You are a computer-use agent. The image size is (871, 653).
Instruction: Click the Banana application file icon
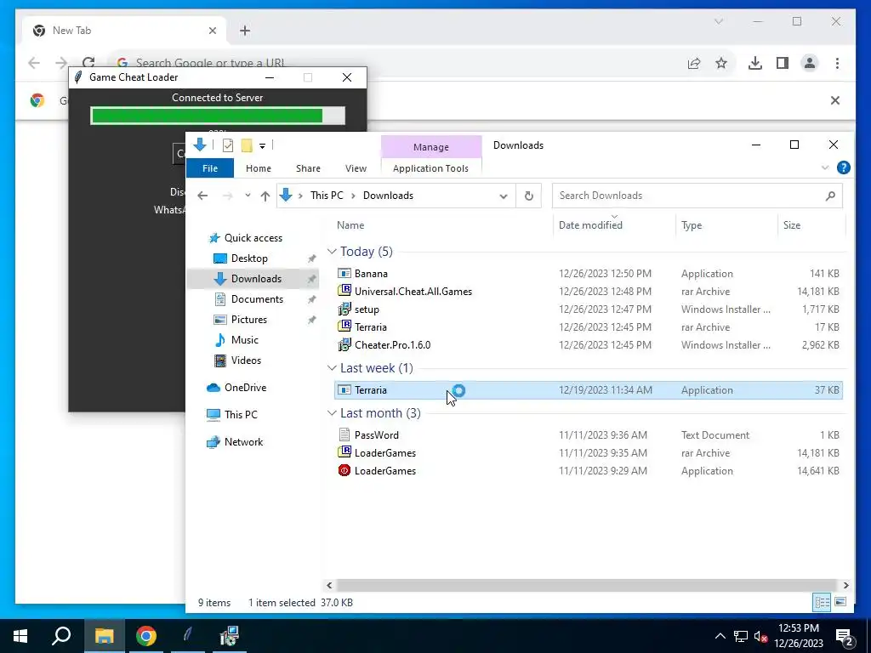(x=344, y=273)
